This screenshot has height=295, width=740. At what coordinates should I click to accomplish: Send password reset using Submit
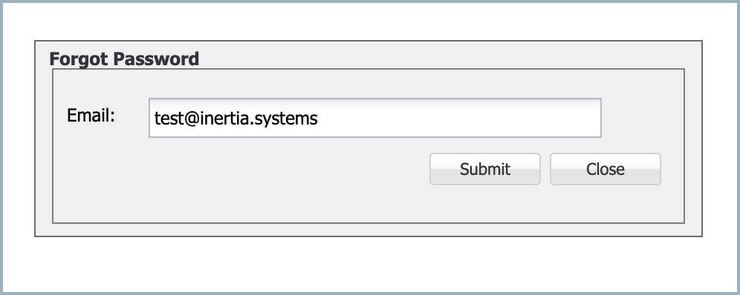pos(484,169)
